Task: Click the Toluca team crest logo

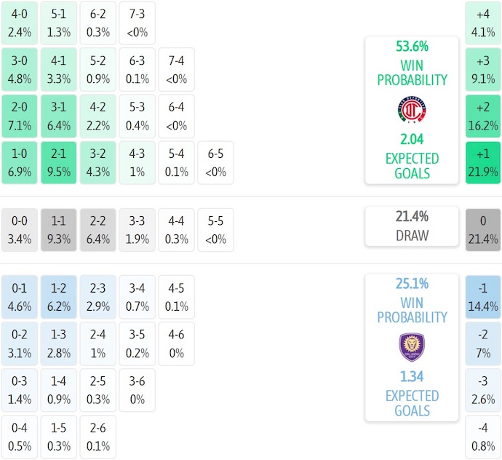Action: (x=412, y=111)
